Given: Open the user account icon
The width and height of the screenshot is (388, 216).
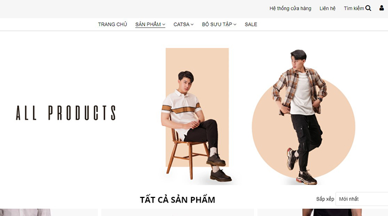Looking at the screenshot, I should (x=382, y=8).
